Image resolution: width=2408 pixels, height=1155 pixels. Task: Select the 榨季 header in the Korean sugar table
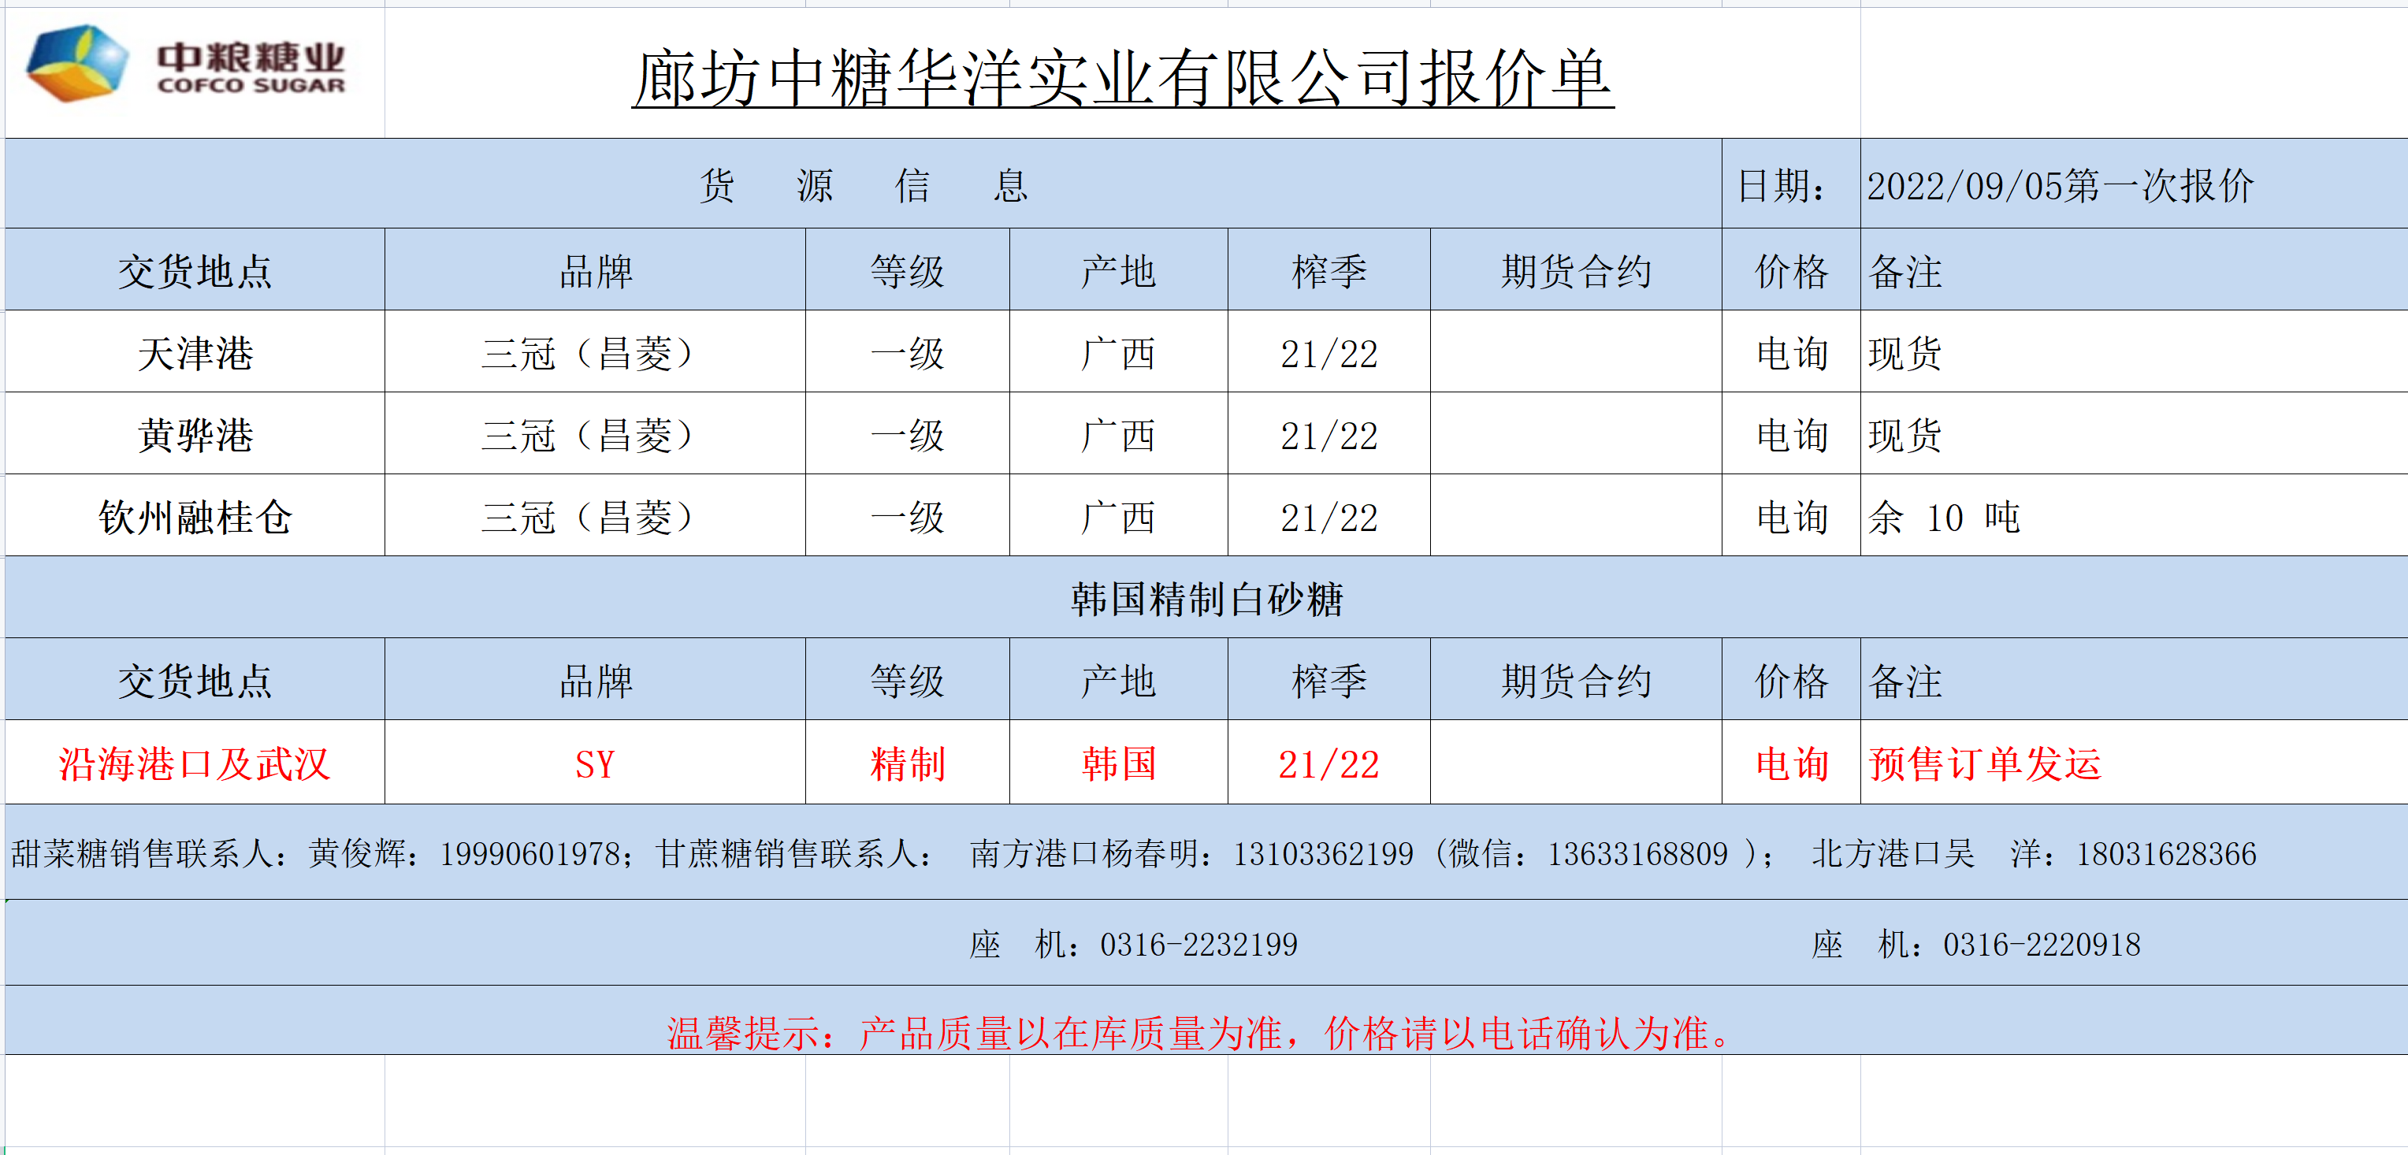[1328, 680]
